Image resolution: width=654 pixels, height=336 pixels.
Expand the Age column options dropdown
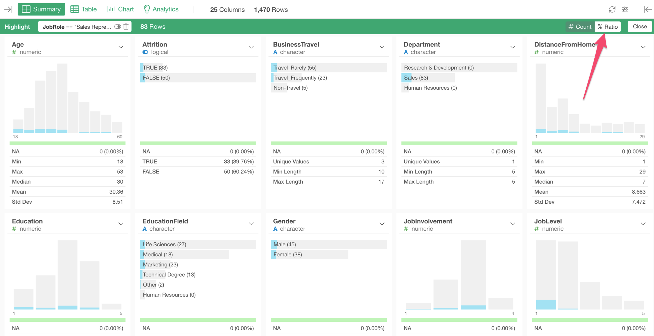coord(121,47)
